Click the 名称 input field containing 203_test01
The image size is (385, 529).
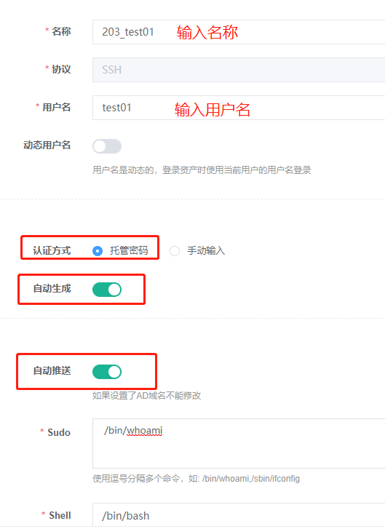point(239,32)
